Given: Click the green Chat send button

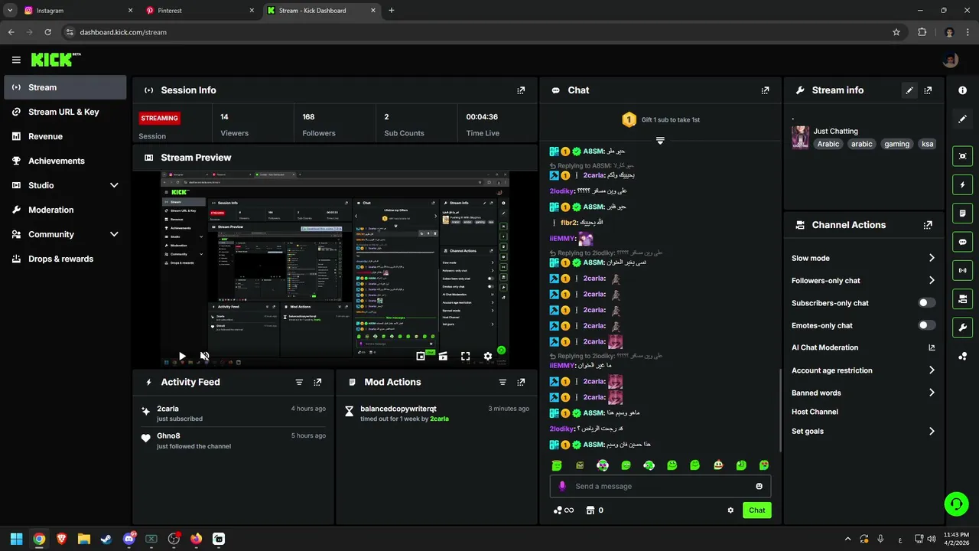Looking at the screenshot, I should click(x=756, y=510).
